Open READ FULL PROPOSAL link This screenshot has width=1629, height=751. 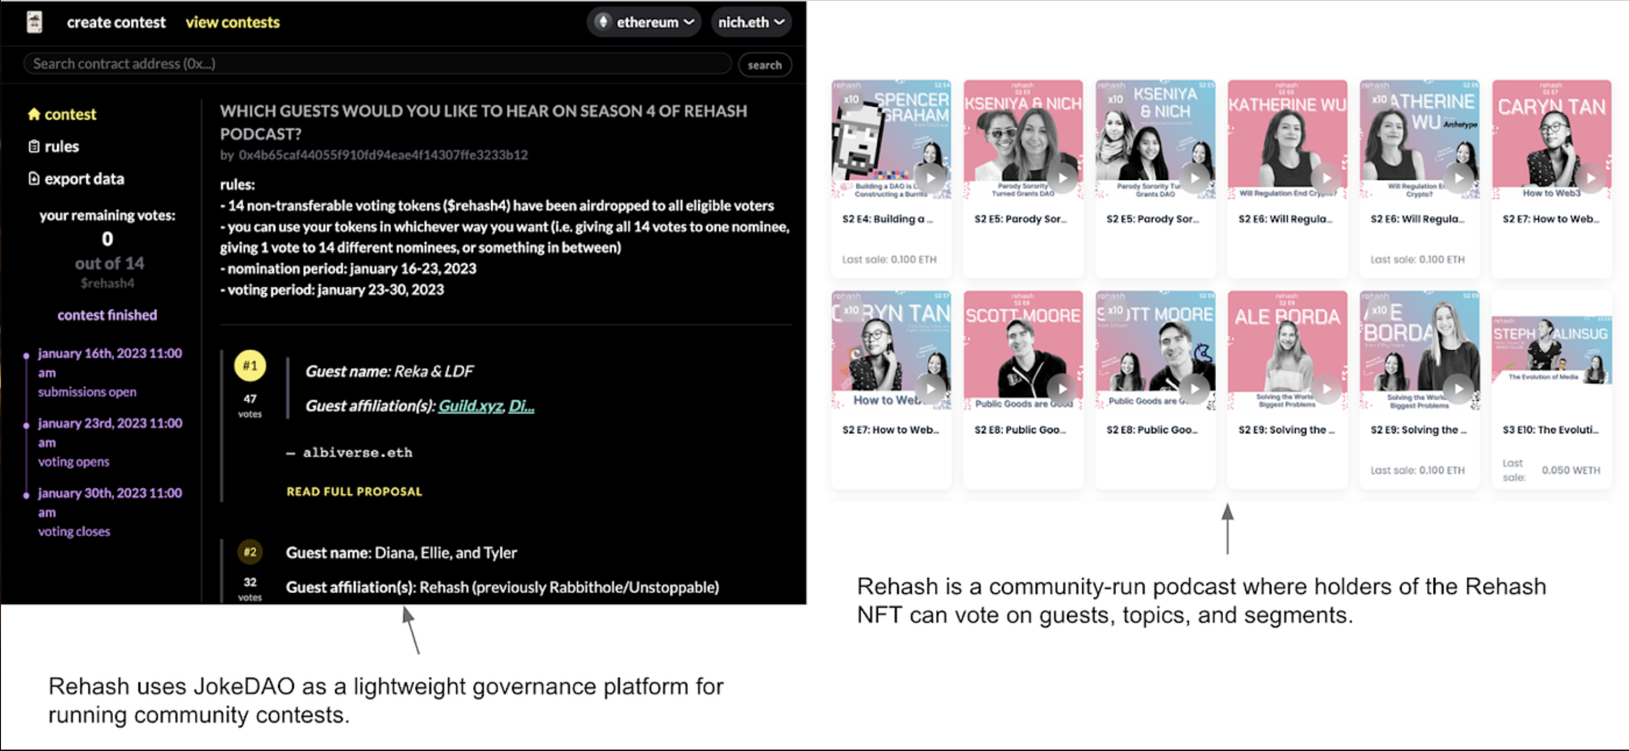coord(354,492)
